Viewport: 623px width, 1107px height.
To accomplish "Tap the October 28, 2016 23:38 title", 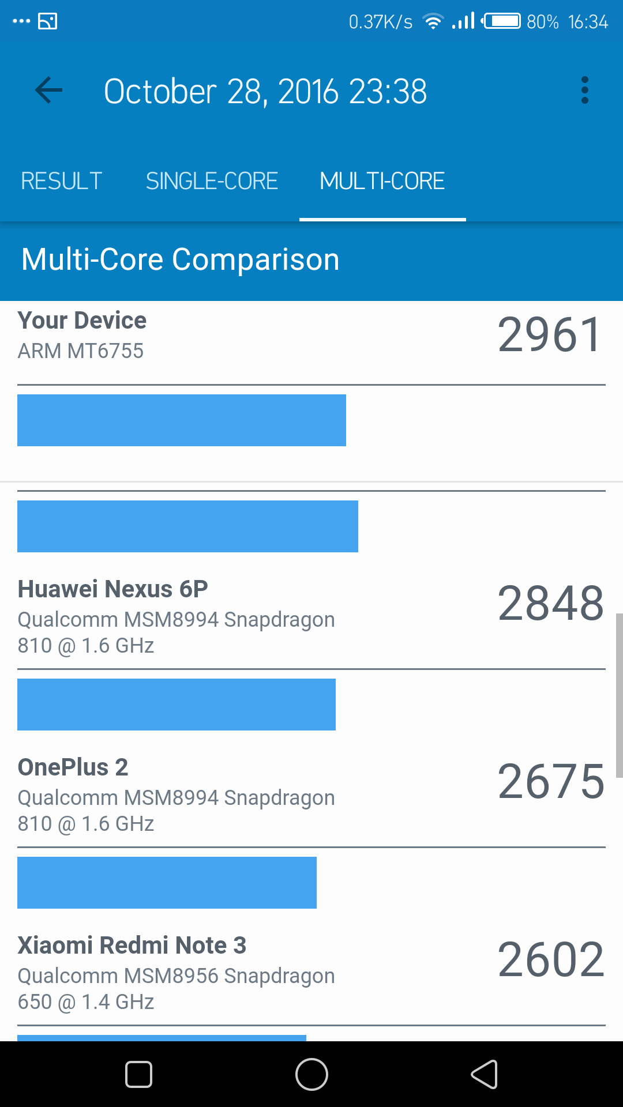I will (x=265, y=91).
